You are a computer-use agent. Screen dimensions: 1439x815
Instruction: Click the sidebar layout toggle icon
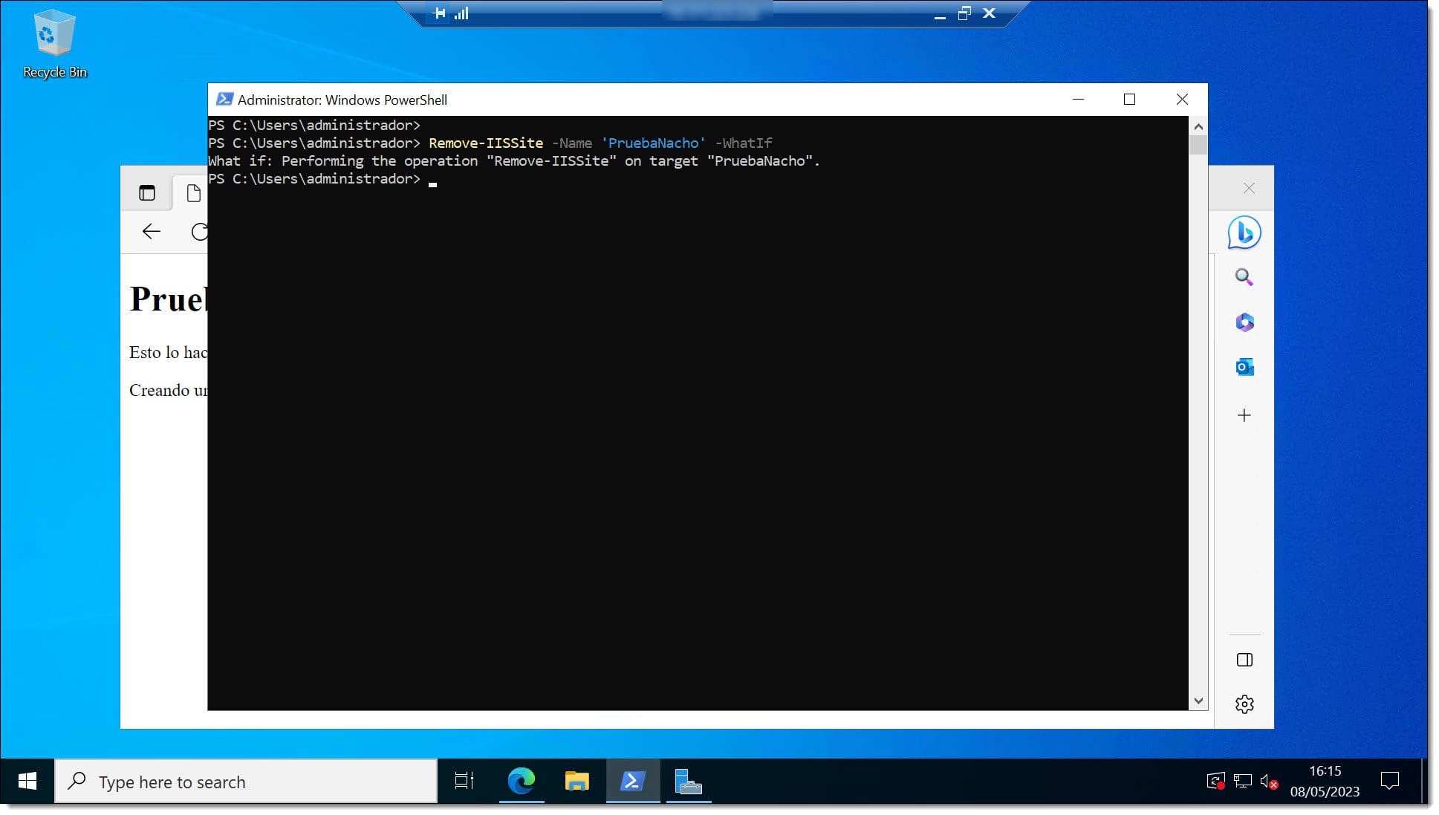[x=1244, y=660]
